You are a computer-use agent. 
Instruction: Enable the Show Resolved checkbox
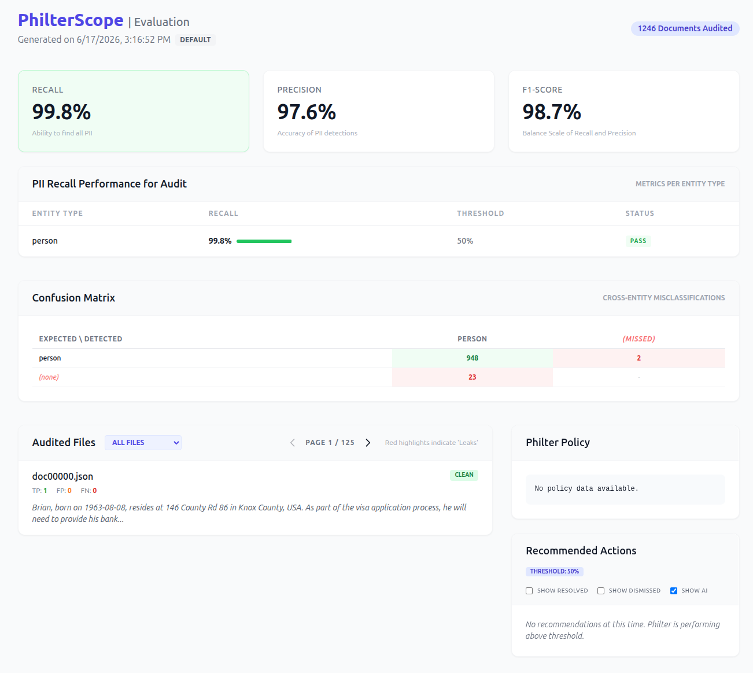pos(529,591)
